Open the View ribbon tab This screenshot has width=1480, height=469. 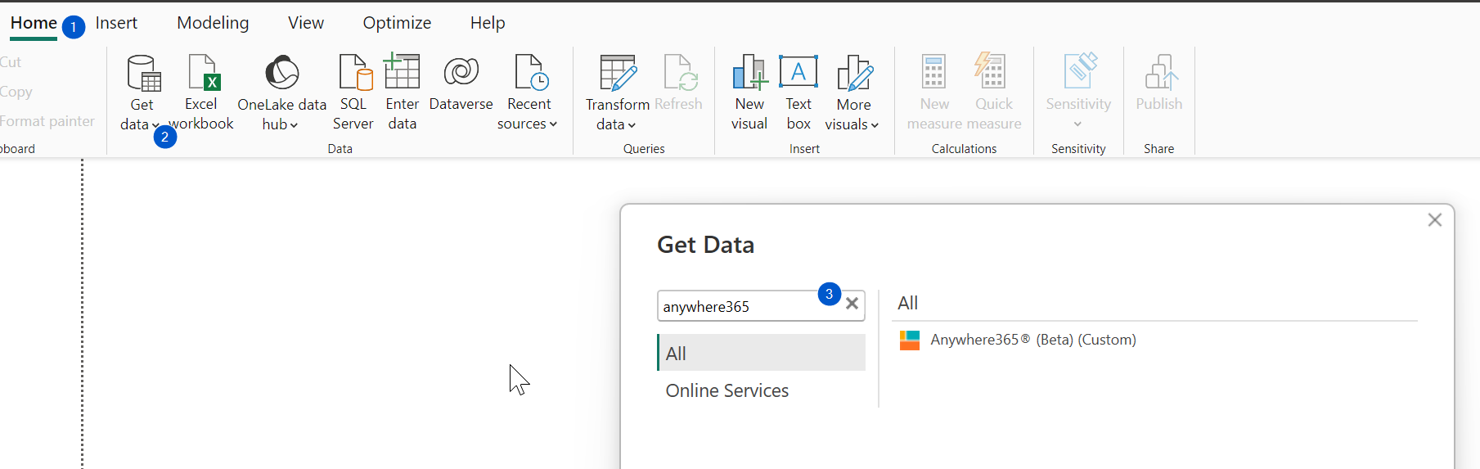click(x=306, y=23)
